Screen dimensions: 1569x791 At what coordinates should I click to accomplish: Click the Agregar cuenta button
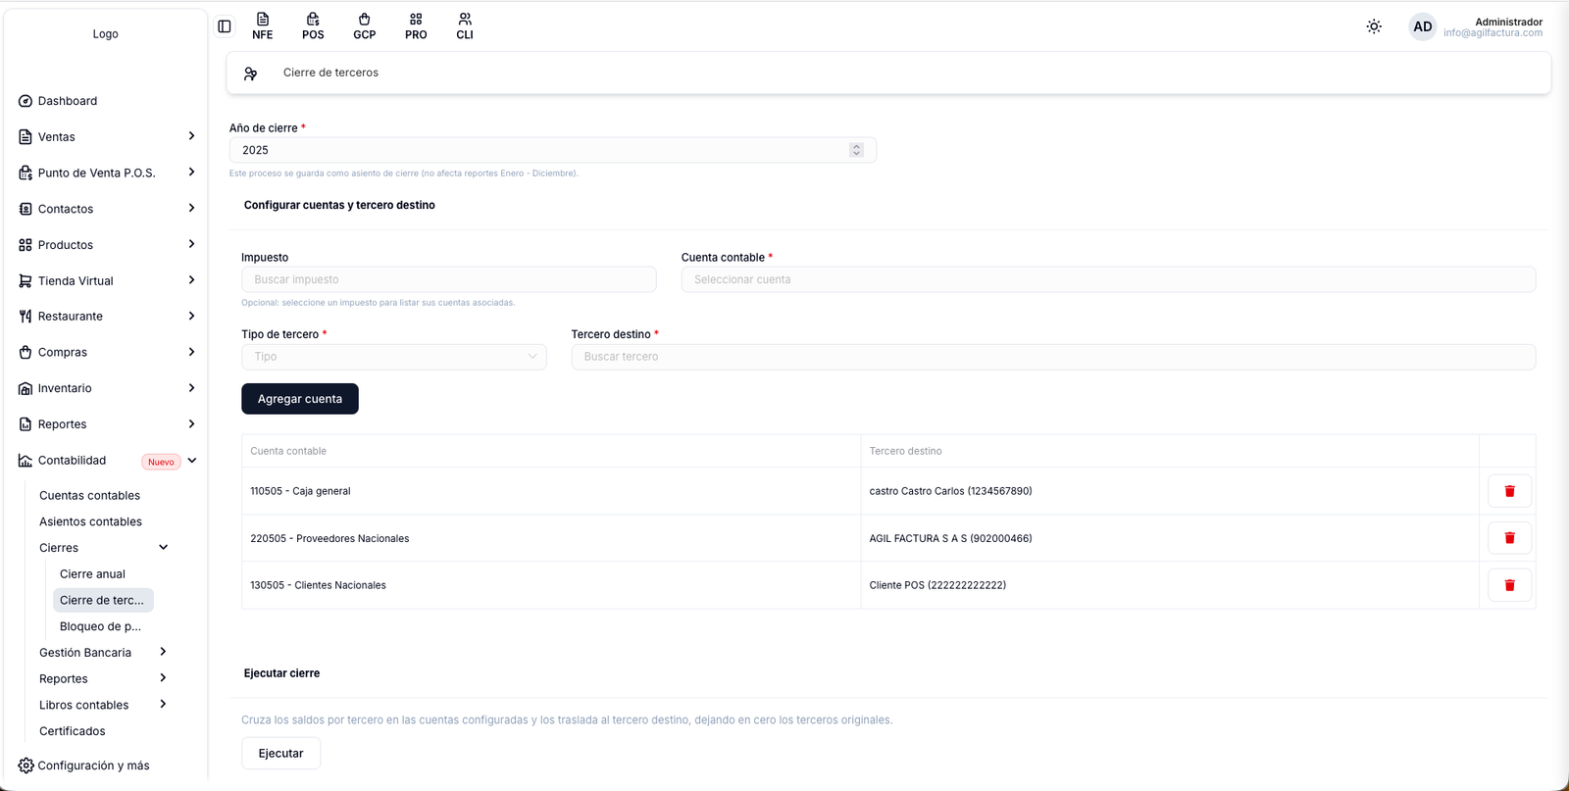point(300,399)
